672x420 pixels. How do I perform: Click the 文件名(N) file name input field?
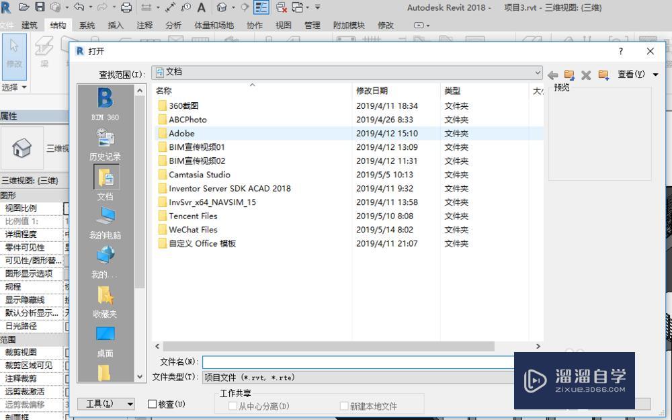[x=358, y=362]
